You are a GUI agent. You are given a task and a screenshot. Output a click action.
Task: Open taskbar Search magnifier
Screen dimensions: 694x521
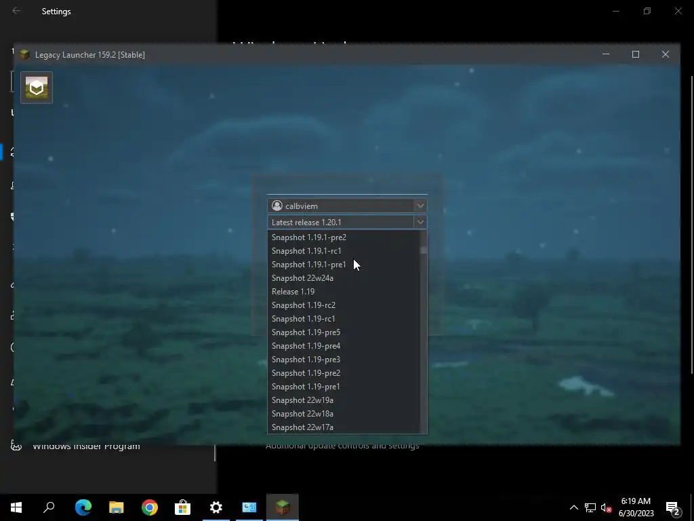coord(49,507)
